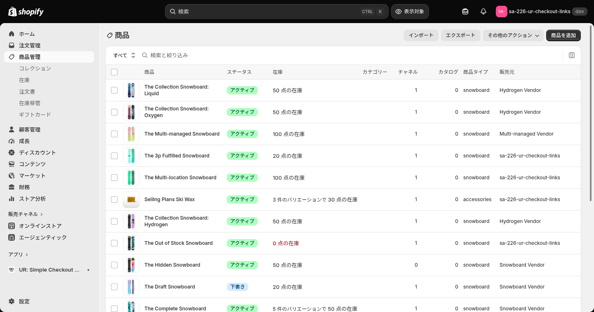Expand the 販売チャネル section

(26, 214)
